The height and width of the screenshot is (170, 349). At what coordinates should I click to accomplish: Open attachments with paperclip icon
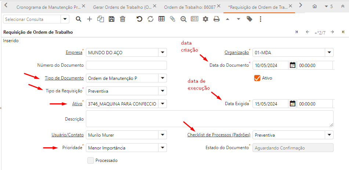172,19
